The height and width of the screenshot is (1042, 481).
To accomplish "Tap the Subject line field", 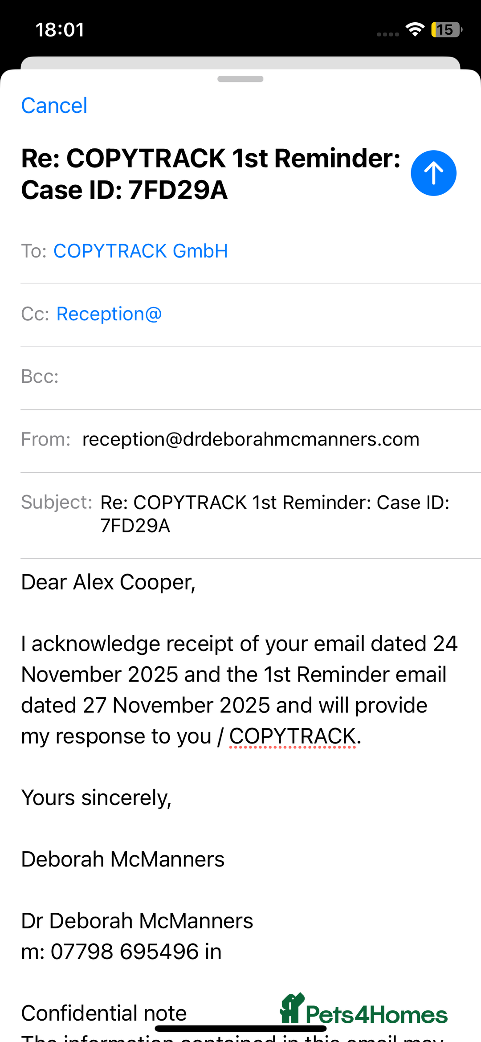I will pyautogui.click(x=274, y=514).
